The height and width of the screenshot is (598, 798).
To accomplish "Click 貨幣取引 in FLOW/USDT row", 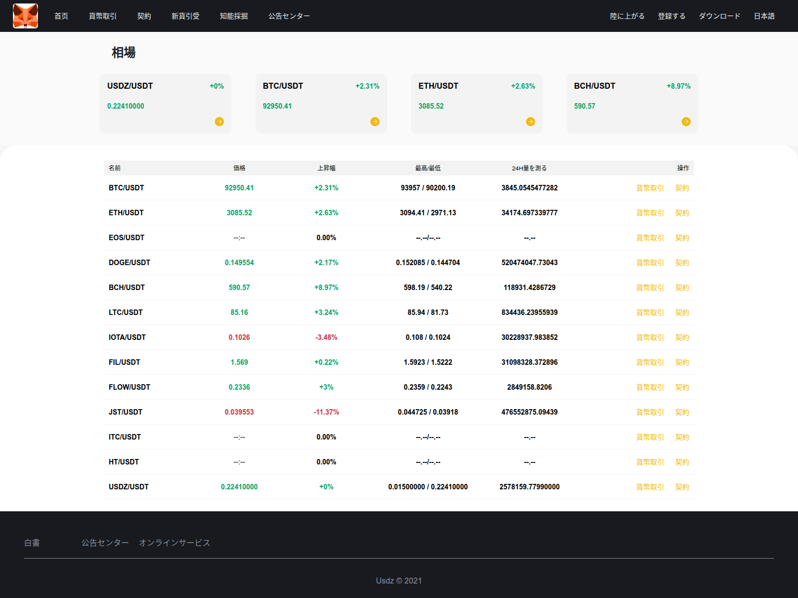I will click(650, 387).
